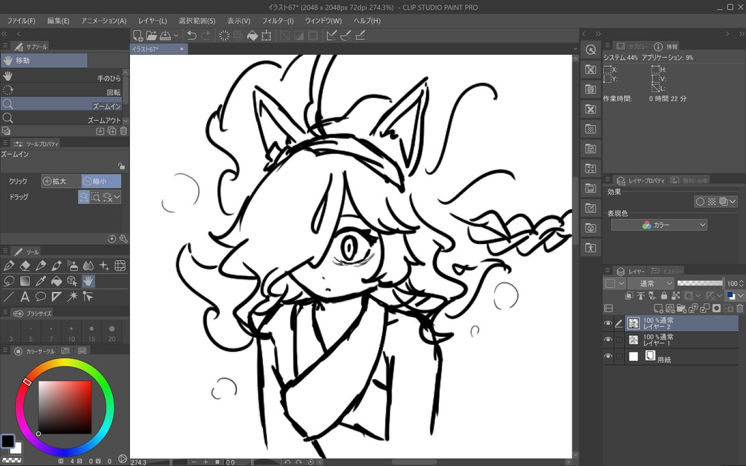Select the Text 'A' tool
The image size is (746, 466).
25,296
